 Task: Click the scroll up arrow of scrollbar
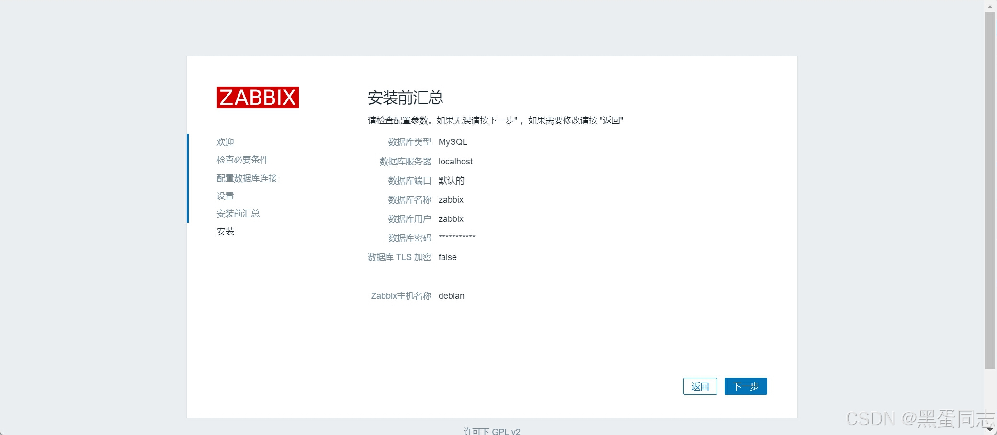[x=990, y=6]
